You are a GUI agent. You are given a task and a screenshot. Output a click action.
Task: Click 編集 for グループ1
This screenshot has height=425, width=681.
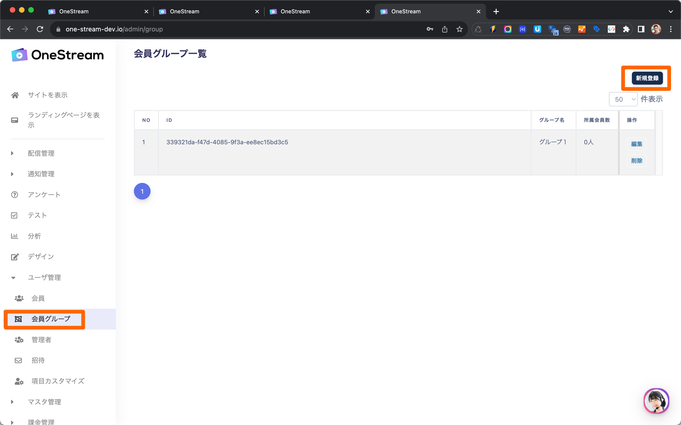636,144
